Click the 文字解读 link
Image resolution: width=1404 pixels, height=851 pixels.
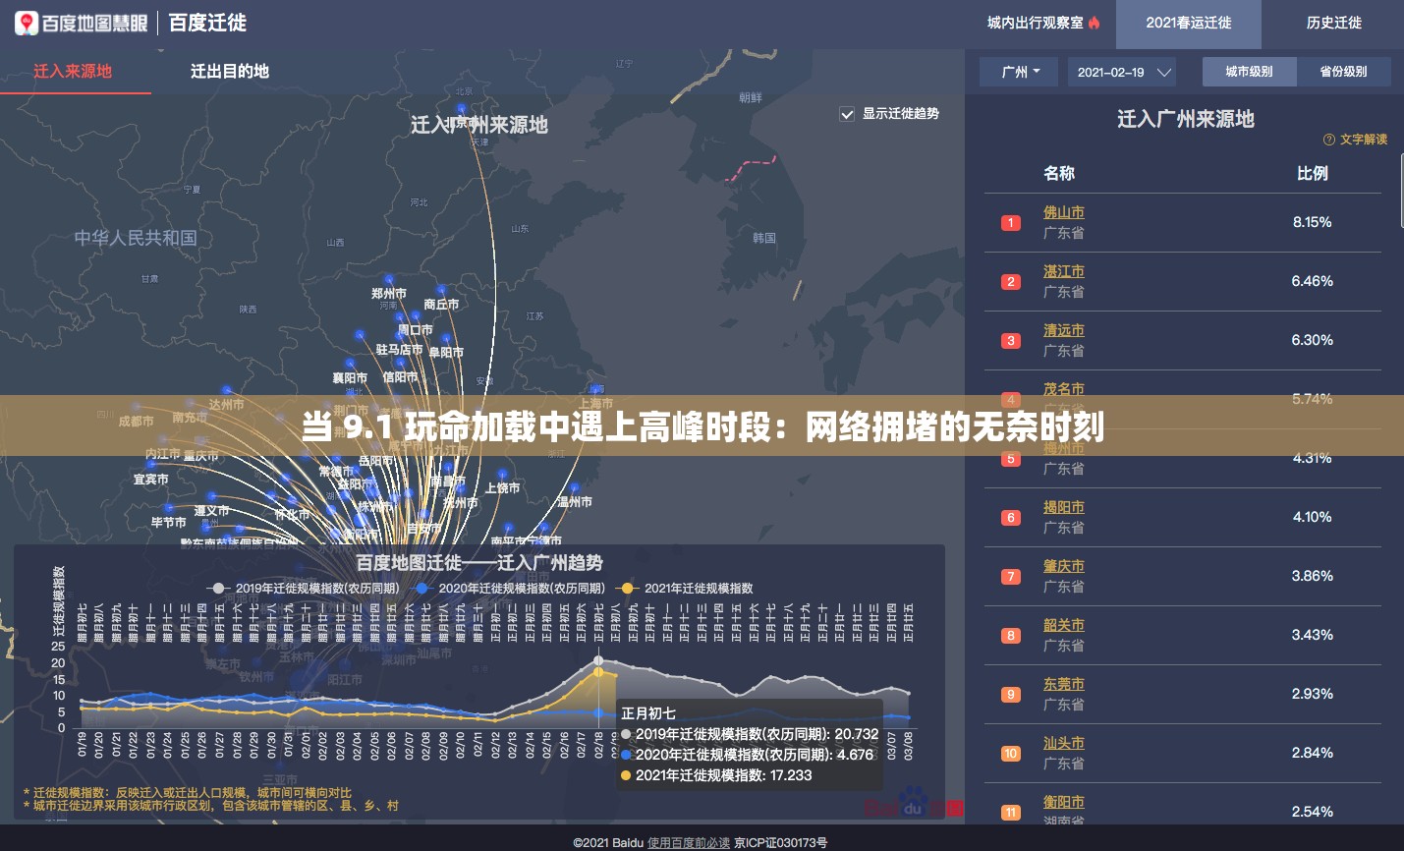coord(1364,140)
